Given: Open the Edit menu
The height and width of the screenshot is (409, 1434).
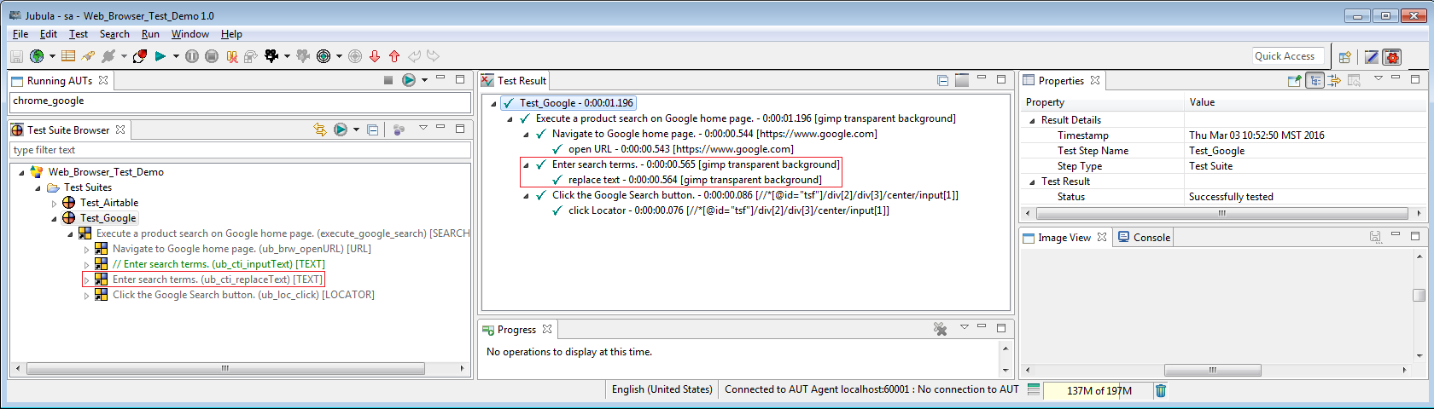Looking at the screenshot, I should coord(49,34).
